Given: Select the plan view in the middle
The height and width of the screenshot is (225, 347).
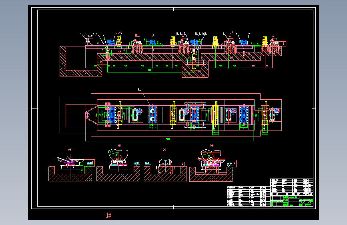Looking at the screenshot, I should [x=170, y=115].
